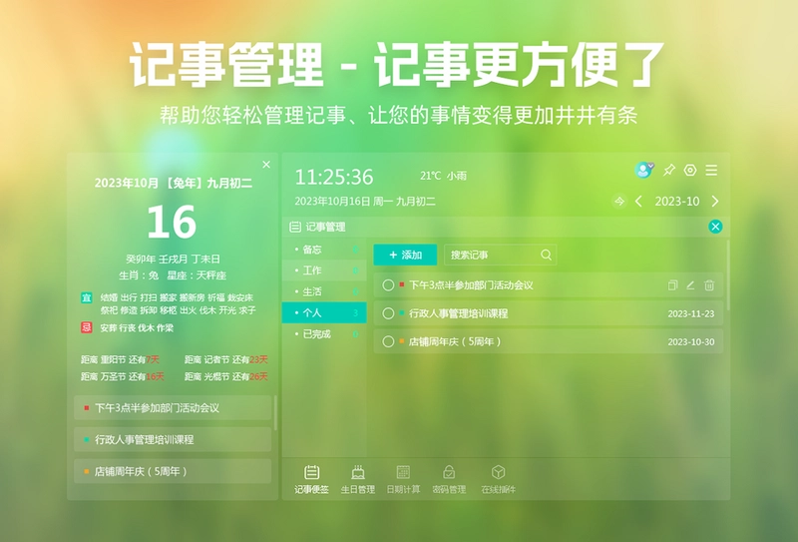Edit the 下午3点半参加部门活动会议 note
This screenshot has width=798, height=542.
tap(690, 285)
